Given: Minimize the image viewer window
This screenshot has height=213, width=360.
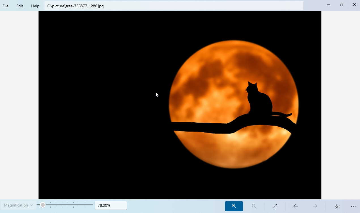Looking at the screenshot, I should pyautogui.click(x=329, y=5).
